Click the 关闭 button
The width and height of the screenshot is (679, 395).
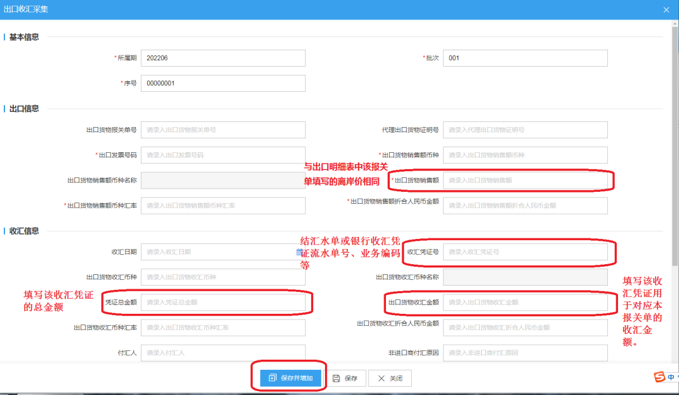click(390, 378)
